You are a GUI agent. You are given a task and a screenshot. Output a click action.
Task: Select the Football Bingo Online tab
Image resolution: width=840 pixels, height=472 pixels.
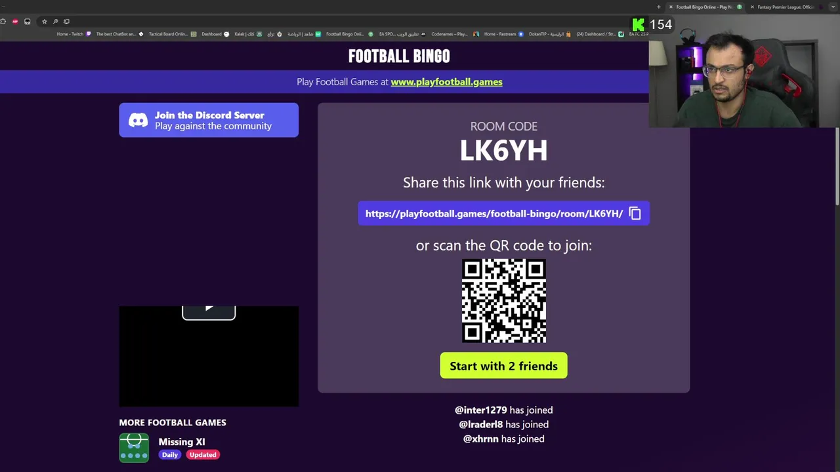[705, 7]
